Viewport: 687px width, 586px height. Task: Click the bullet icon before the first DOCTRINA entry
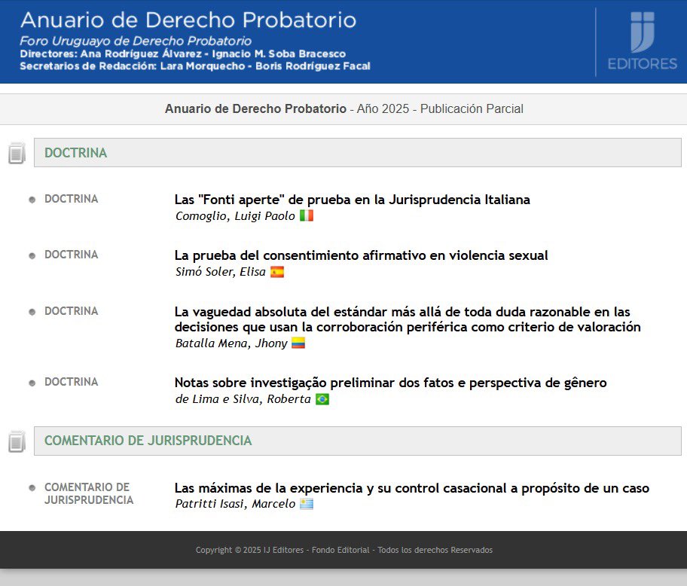click(31, 199)
